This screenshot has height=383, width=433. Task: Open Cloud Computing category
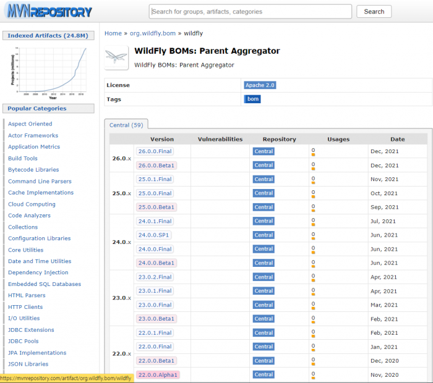tap(32, 204)
